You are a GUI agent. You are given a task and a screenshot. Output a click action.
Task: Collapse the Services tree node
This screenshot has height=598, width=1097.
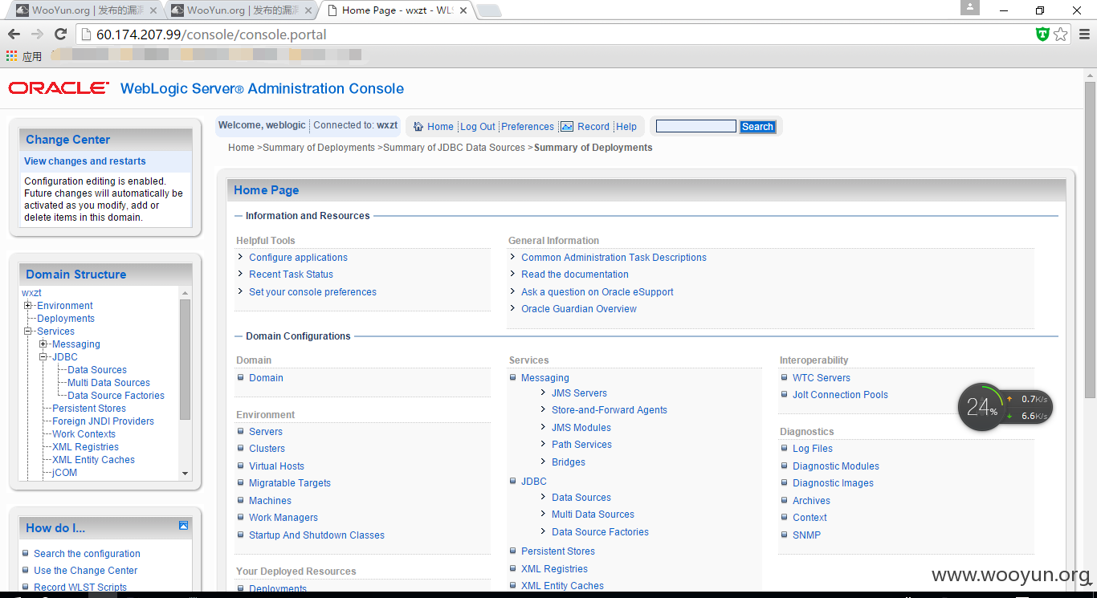[28, 332]
